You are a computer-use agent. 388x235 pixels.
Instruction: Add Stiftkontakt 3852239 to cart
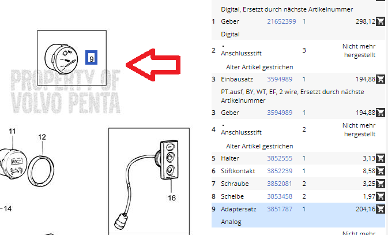pyautogui.click(x=381, y=171)
